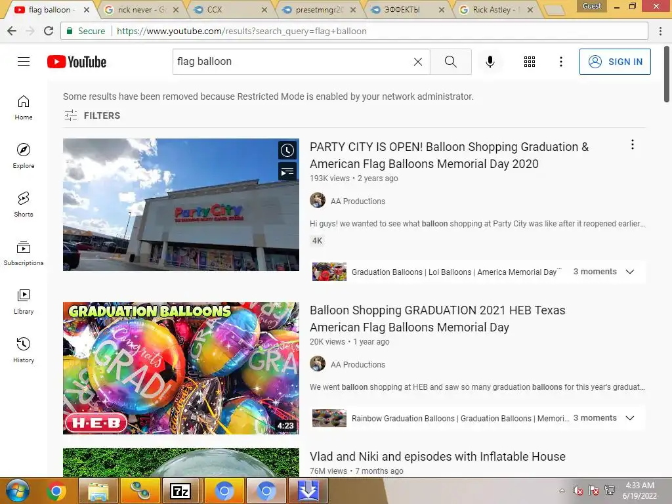The height and width of the screenshot is (504, 672).
Task: Click the magnifier search button
Action: click(x=450, y=62)
